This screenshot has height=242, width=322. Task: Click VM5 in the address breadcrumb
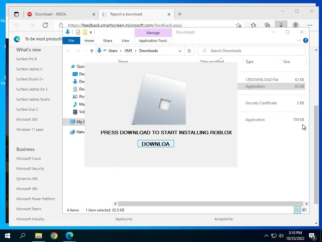[128, 51]
